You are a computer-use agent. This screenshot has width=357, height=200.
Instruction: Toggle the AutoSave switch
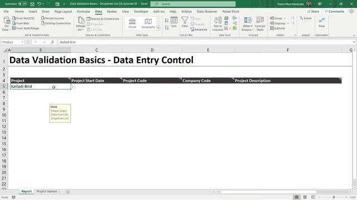22,4
